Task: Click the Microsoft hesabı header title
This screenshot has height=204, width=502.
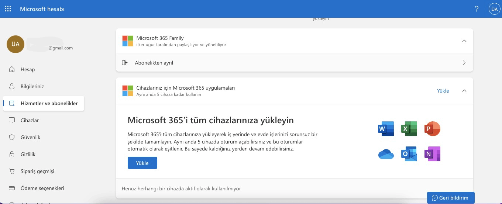Action: (x=42, y=9)
